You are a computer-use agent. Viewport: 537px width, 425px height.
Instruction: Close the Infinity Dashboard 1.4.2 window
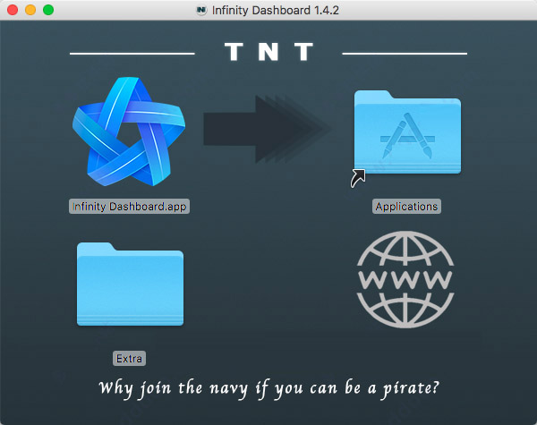click(x=13, y=10)
